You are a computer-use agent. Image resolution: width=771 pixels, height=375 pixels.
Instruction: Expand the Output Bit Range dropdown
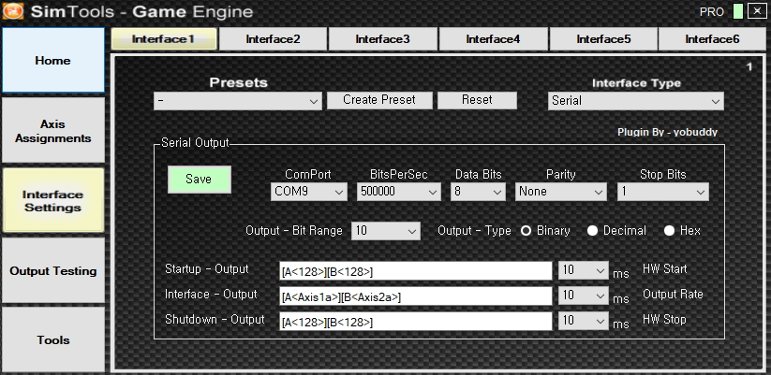[386, 231]
